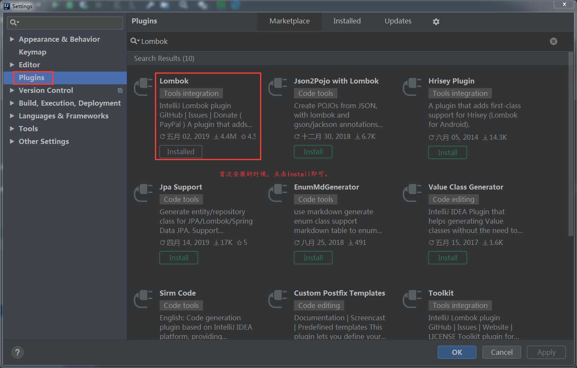Expand the Editor settings section

12,65
